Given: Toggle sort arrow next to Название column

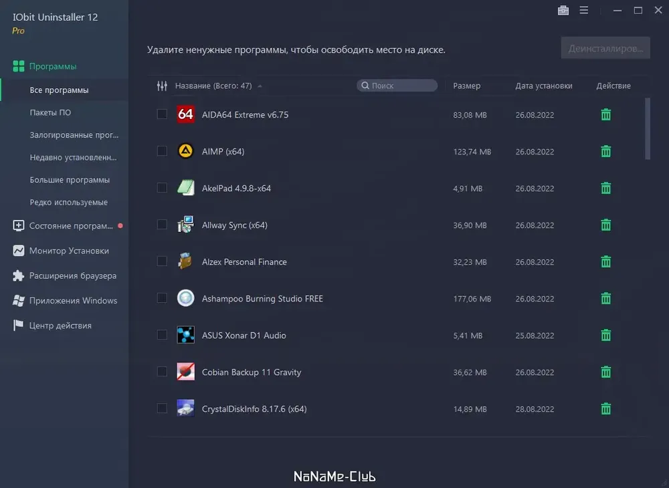Looking at the screenshot, I should [260, 86].
